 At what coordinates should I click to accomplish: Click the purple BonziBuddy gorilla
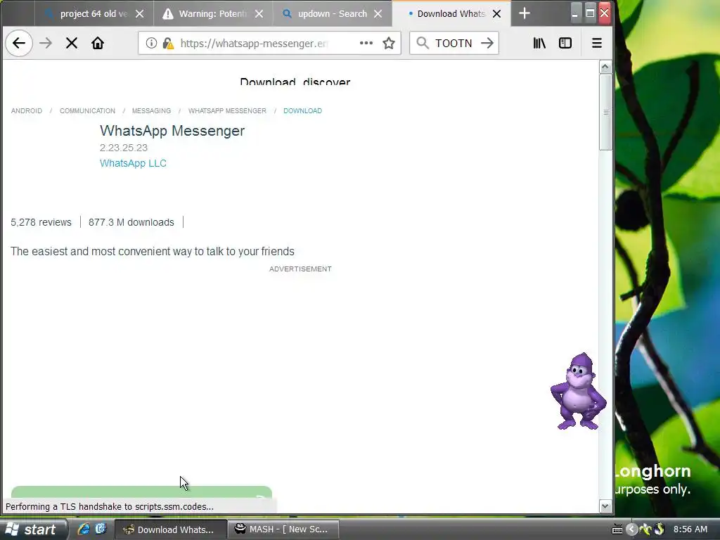click(579, 391)
